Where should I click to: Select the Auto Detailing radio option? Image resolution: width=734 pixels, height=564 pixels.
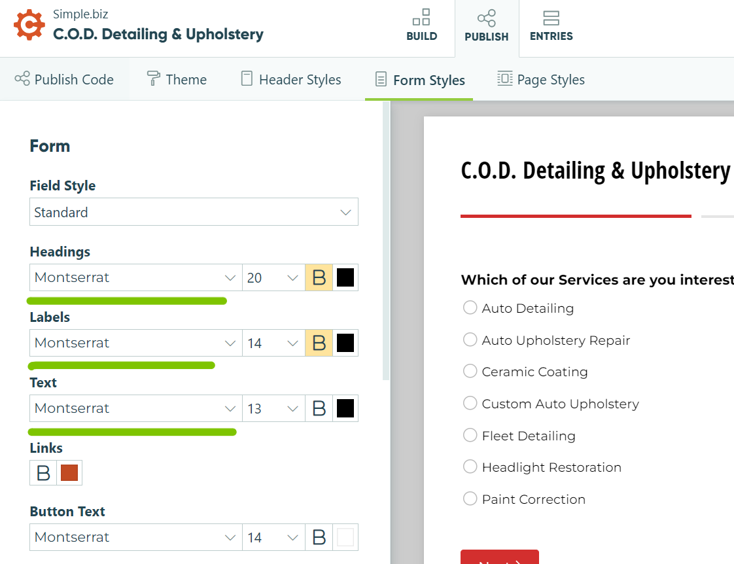pos(470,308)
